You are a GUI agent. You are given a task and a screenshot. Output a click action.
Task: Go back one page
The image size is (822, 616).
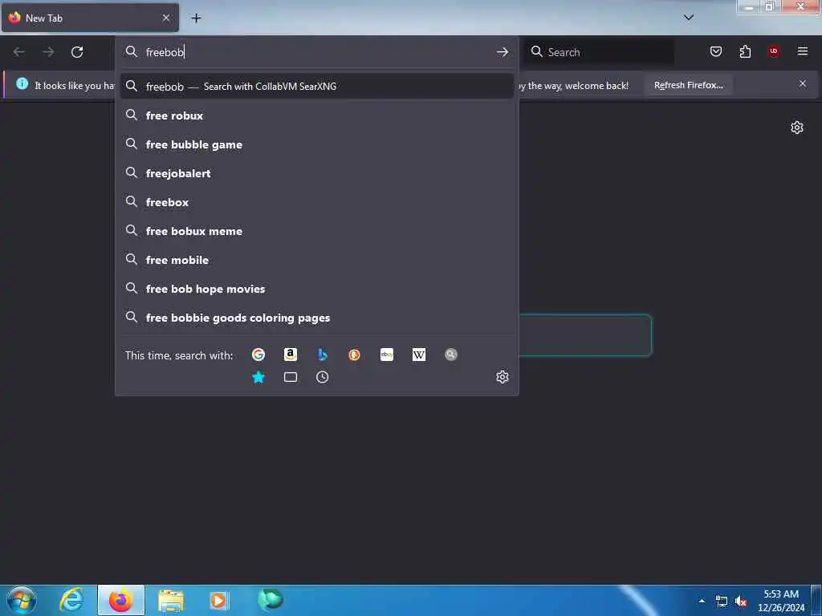coord(19,52)
